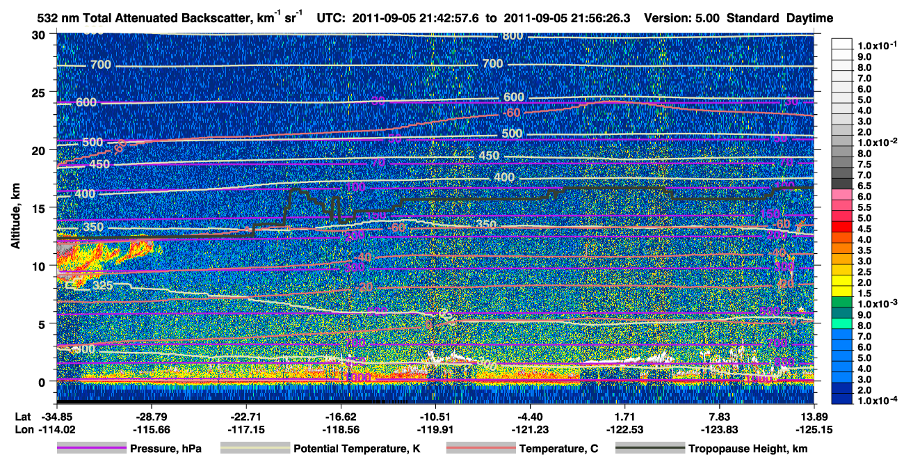
Task: Click the white top swatch of the colorbar
Action: (x=842, y=44)
